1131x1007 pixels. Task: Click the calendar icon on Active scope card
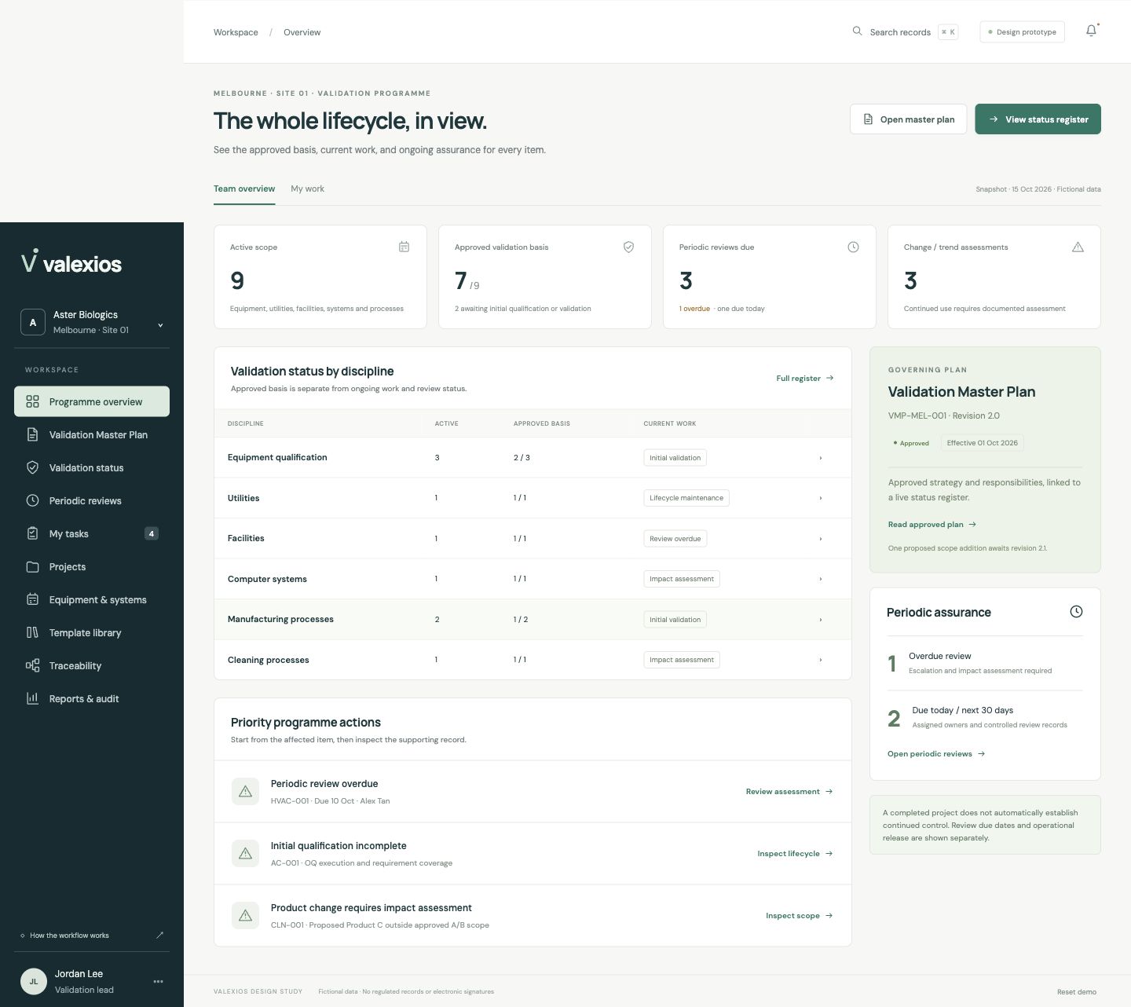click(x=404, y=247)
